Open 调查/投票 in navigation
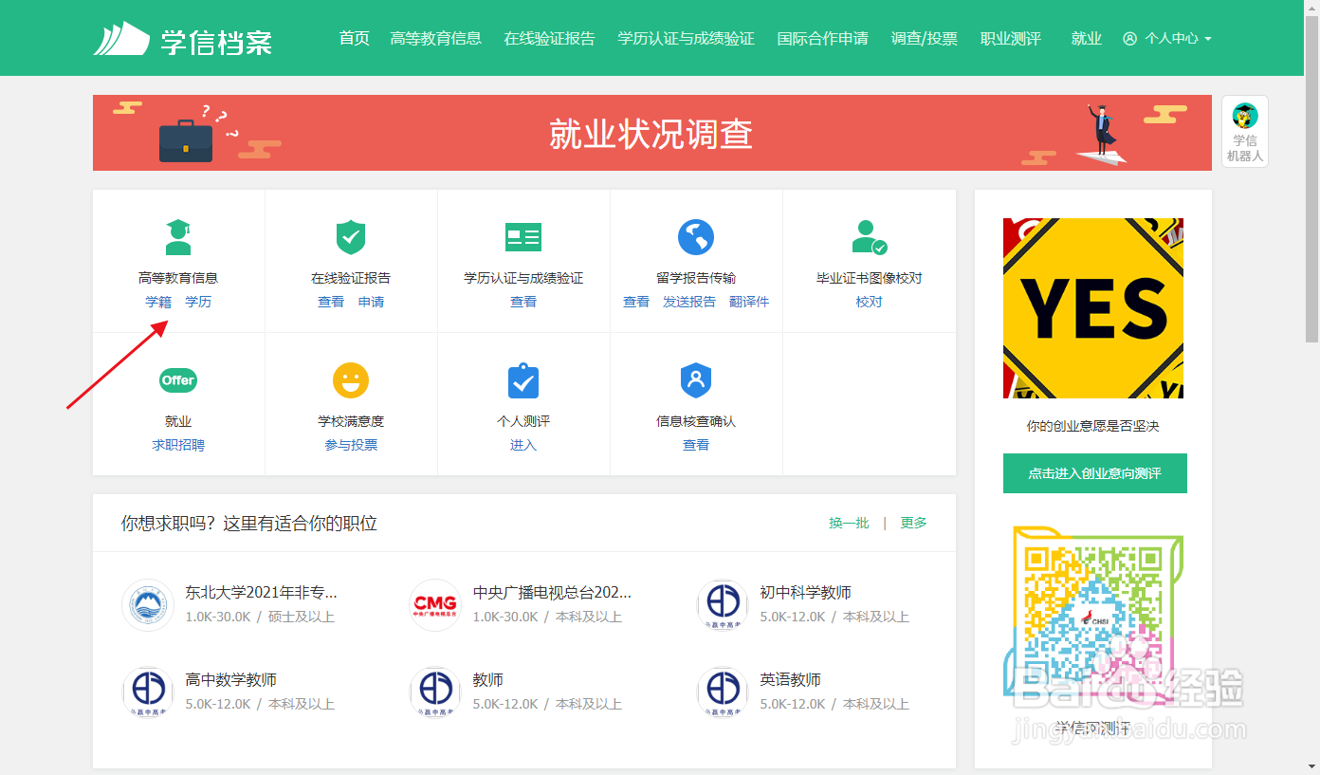This screenshot has height=775, width=1320. click(x=925, y=39)
